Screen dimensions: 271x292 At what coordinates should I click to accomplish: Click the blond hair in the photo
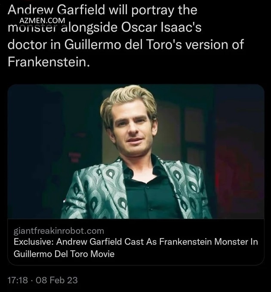click(x=128, y=99)
